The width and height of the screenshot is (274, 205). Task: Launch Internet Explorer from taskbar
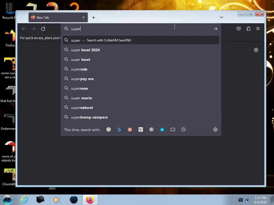[x=24, y=200]
